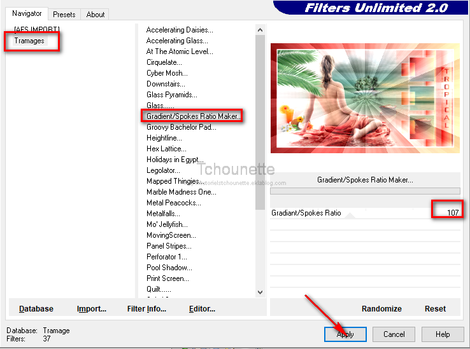Select the Gradient/Spokes Ratio Maker filter
470x349 pixels.
[x=193, y=116]
